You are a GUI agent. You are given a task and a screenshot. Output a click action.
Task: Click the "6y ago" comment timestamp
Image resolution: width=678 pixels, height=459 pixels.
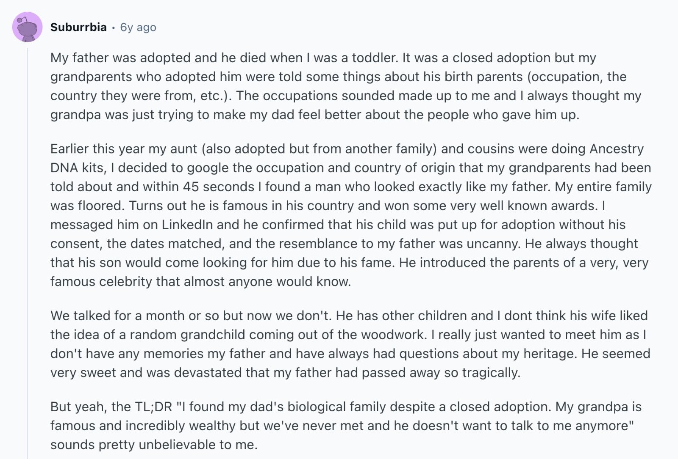click(x=138, y=27)
